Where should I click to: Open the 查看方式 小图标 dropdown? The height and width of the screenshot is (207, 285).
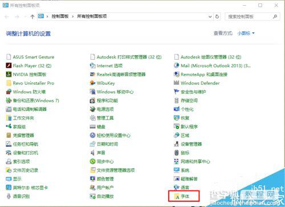point(246,34)
